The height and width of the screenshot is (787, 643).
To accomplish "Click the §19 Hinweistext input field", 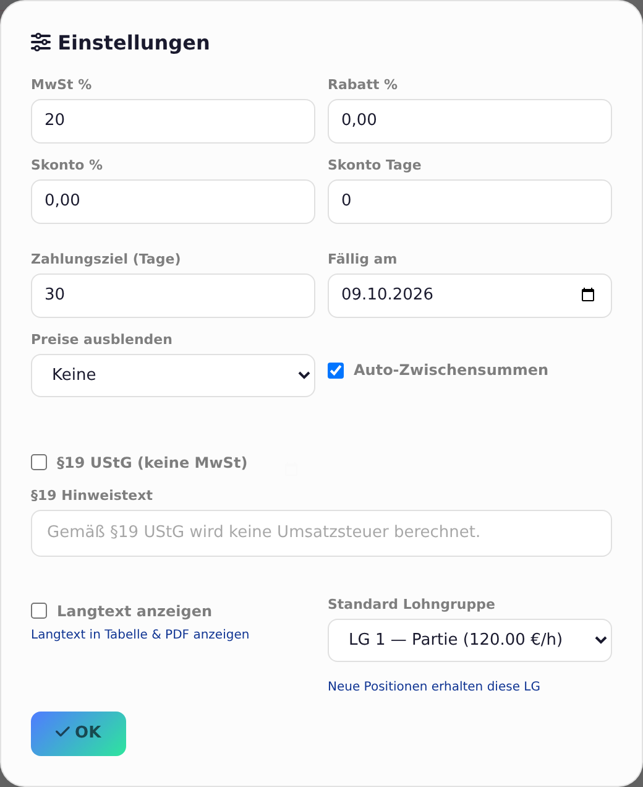I will click(321, 533).
